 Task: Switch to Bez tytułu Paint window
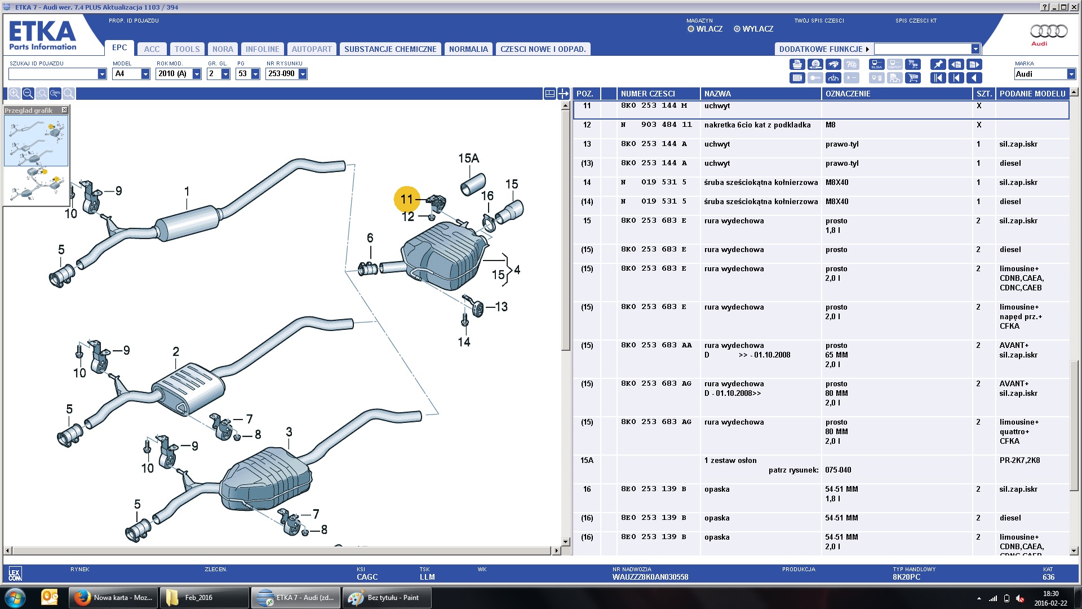click(387, 598)
